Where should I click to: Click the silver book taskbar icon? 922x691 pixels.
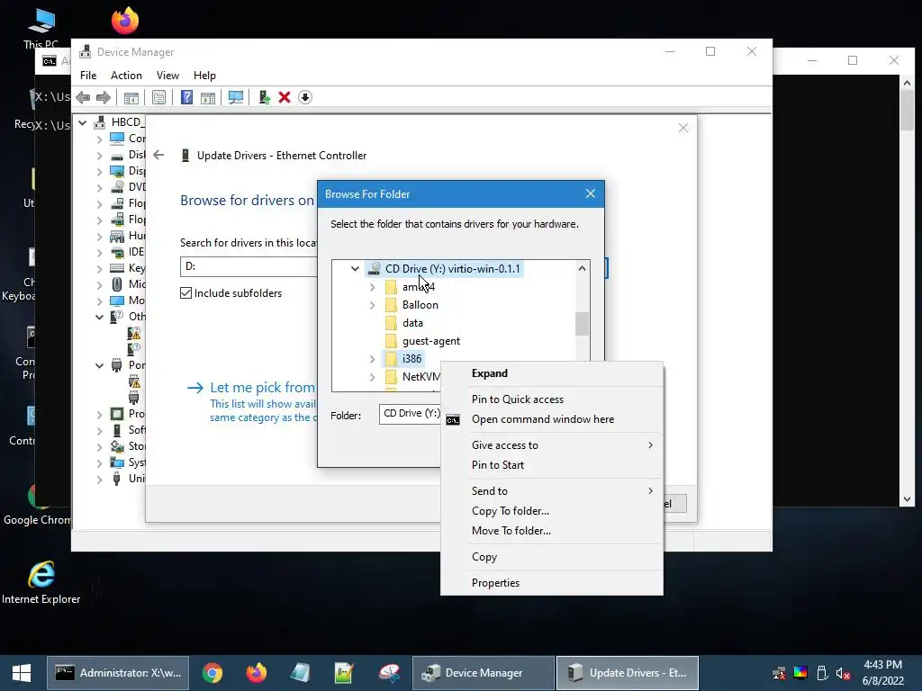pyautogui.click(x=300, y=673)
